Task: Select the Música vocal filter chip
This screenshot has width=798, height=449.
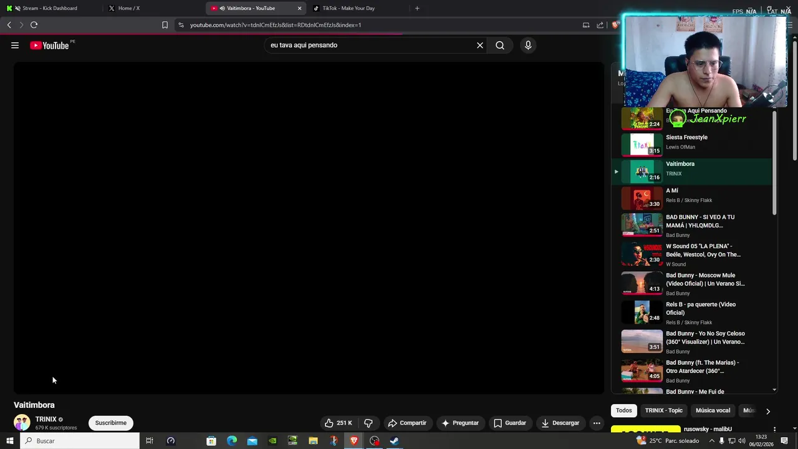Action: pos(713,410)
